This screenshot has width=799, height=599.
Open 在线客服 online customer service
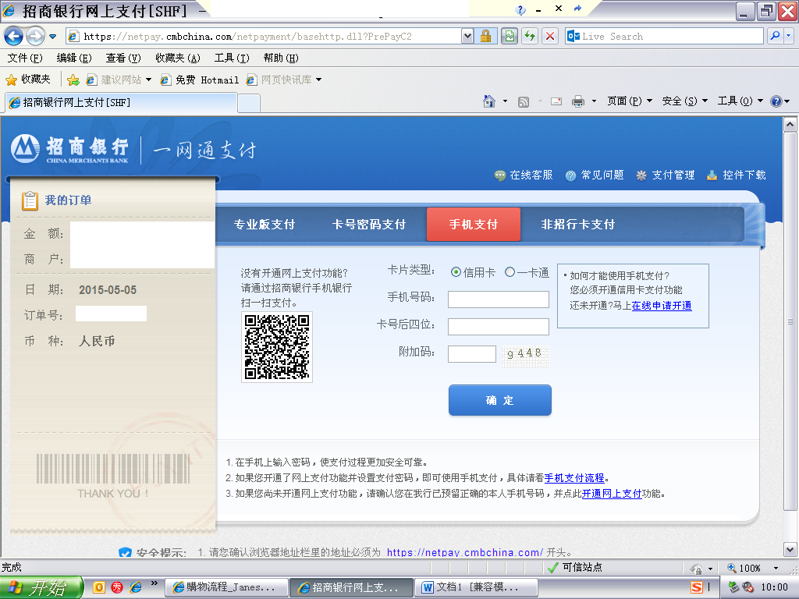(x=524, y=175)
